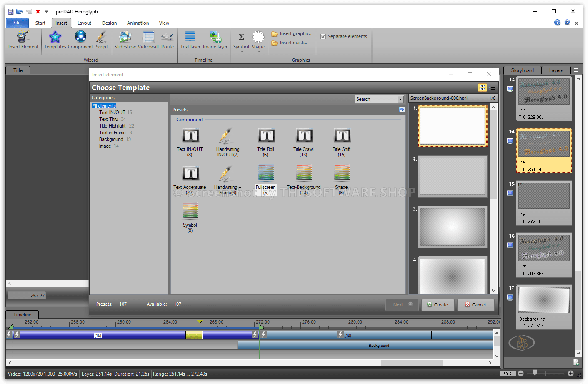Switch to list view mode

tap(492, 88)
